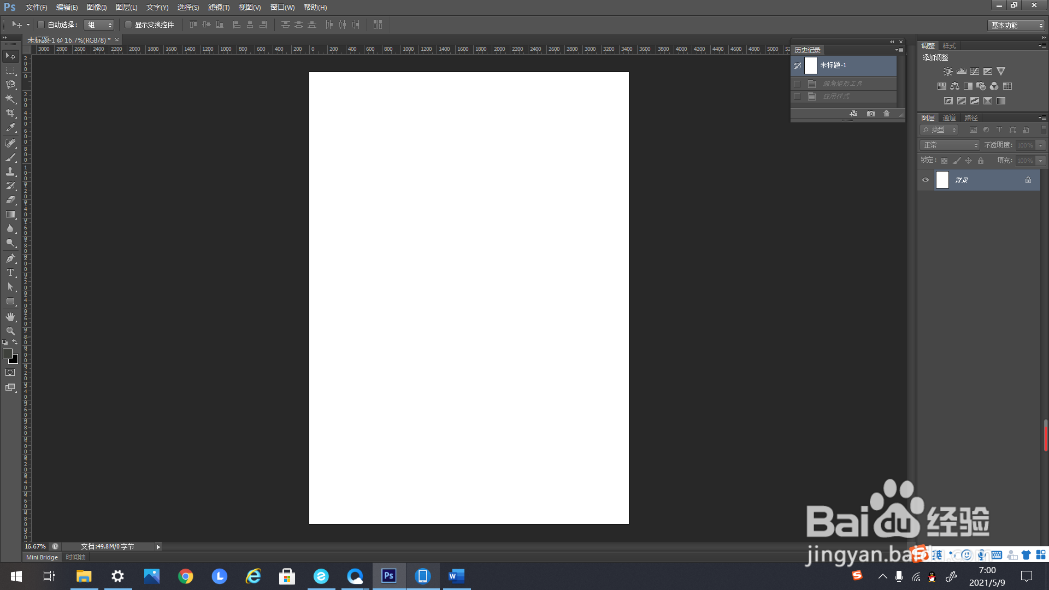Open the 不透明度 opacity dropdown arrow

pyautogui.click(x=1041, y=145)
